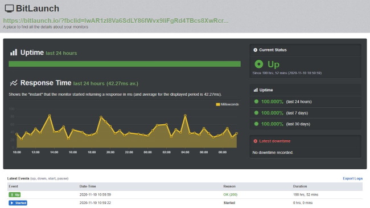This screenshot has height=208, width=370.
Task: Click the green uptime bar for last 24 hours
Action: [125, 64]
